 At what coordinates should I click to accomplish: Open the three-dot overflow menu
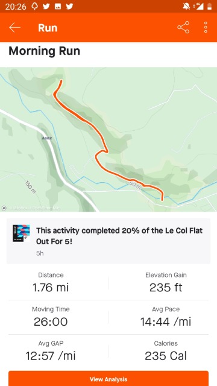coord(206,27)
